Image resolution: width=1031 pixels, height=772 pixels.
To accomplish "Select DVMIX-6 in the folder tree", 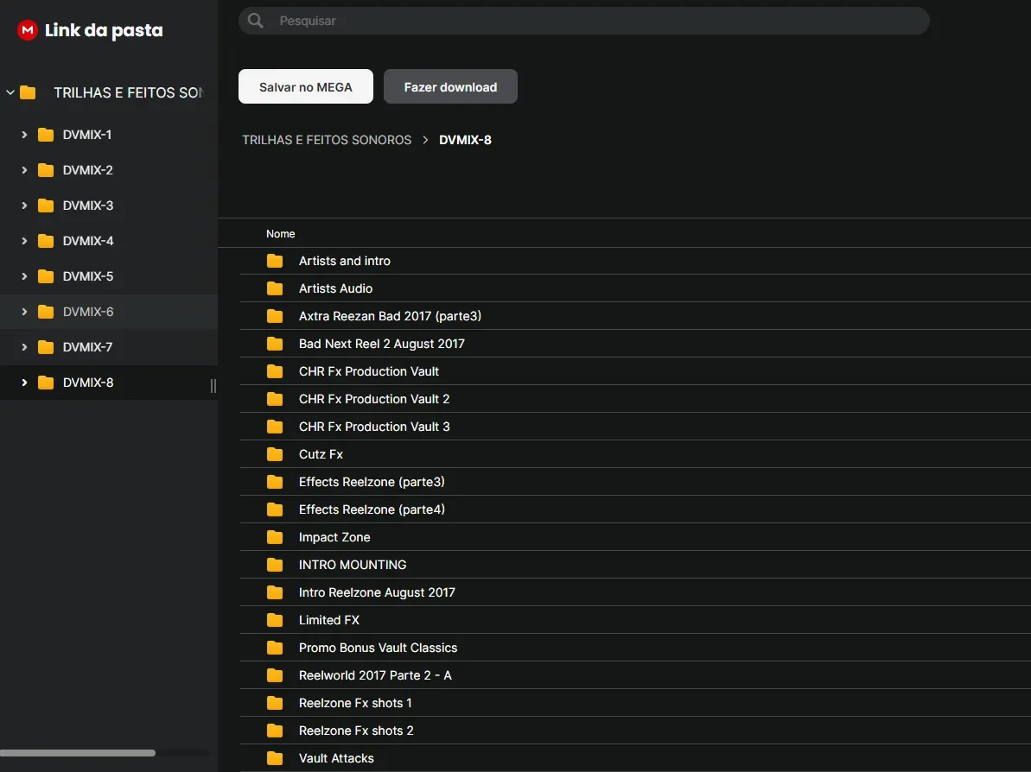I will [88, 312].
